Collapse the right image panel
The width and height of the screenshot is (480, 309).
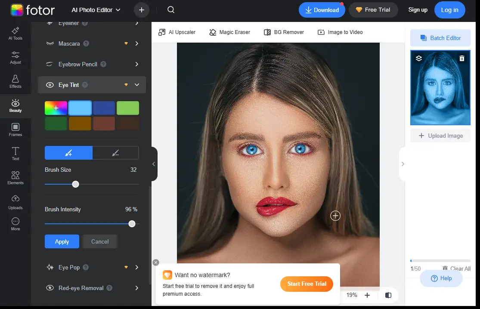[x=403, y=164]
